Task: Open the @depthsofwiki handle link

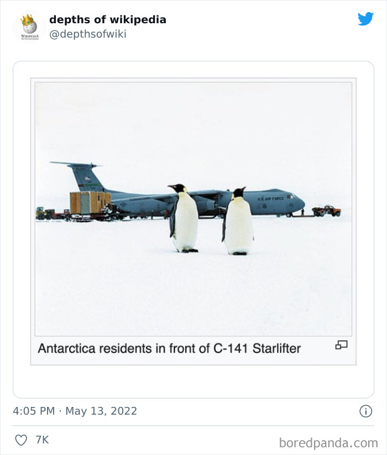Action: [87, 34]
